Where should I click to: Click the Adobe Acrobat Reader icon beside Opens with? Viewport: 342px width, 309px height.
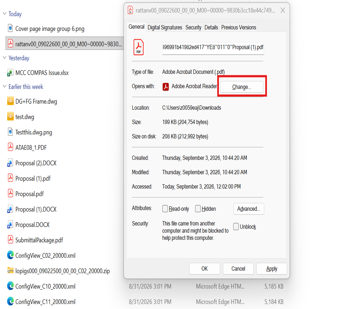[166, 86]
